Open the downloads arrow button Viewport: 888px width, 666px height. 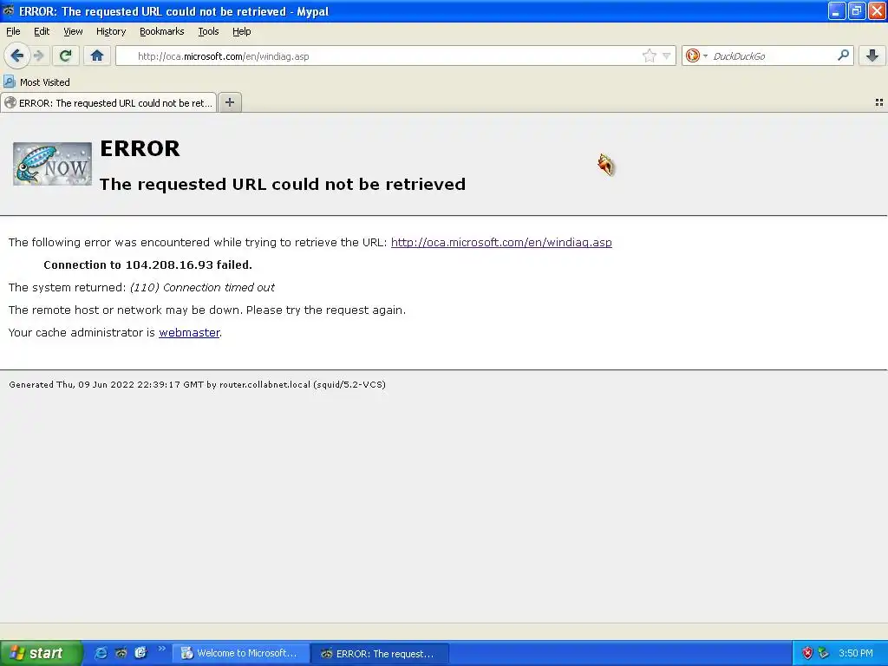point(872,55)
